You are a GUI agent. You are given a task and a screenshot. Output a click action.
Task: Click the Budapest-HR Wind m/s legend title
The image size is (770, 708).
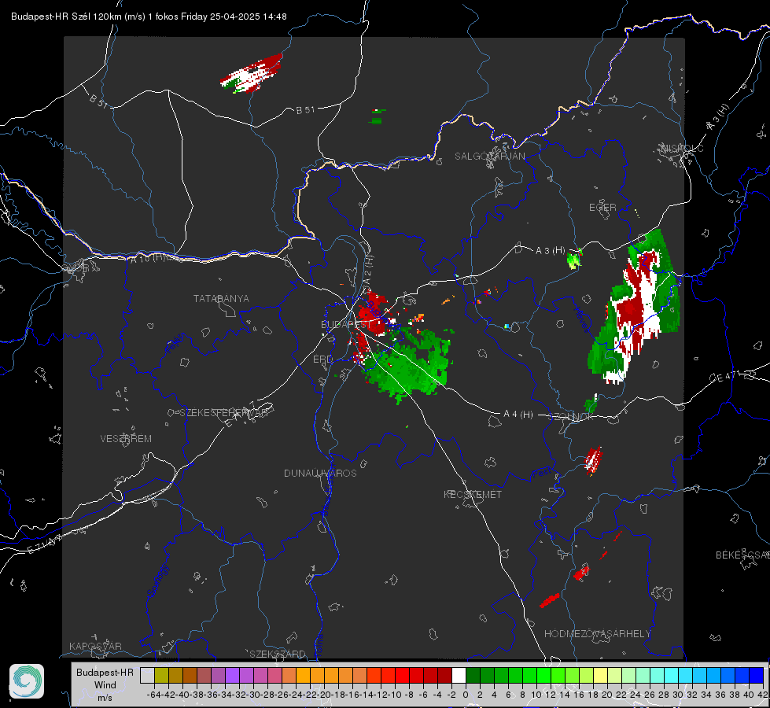(105, 684)
